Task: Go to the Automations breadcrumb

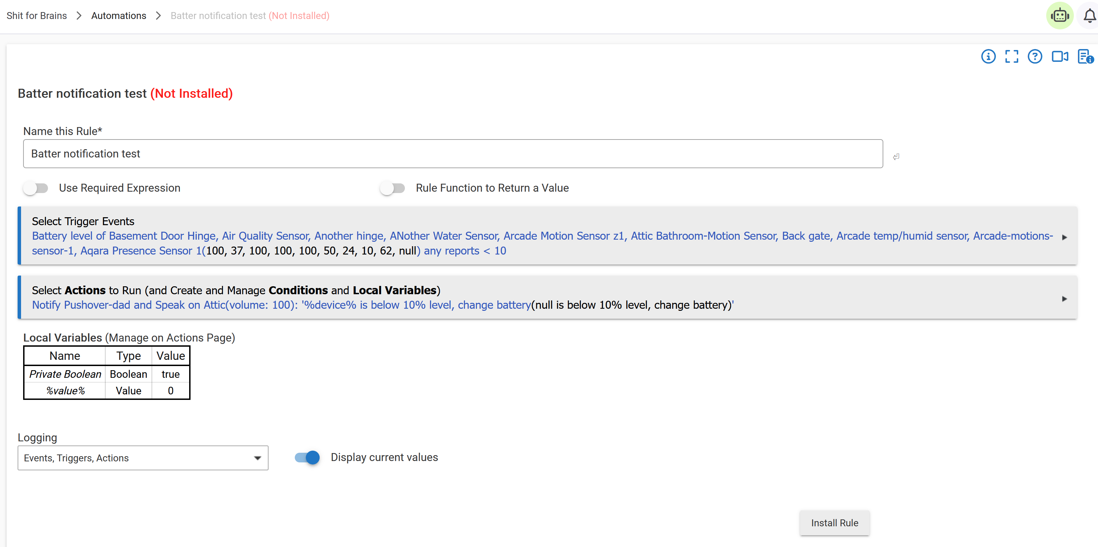Action: coord(118,16)
